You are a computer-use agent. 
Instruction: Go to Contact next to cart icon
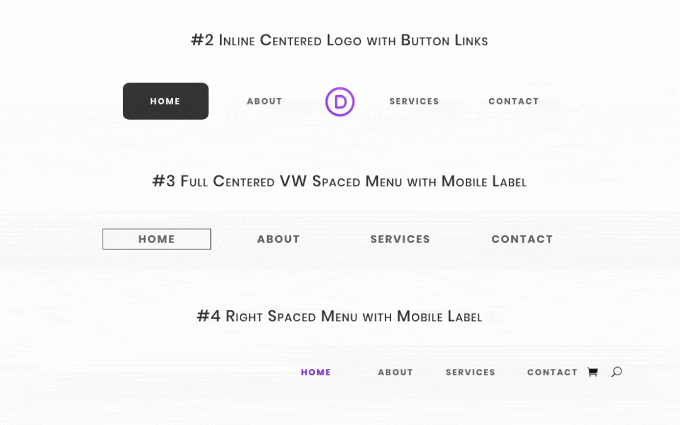(x=553, y=372)
